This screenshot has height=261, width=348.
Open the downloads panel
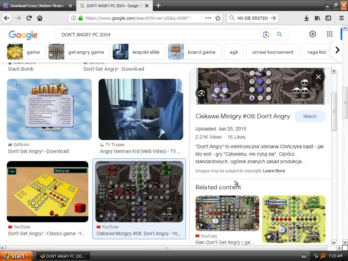click(x=306, y=18)
